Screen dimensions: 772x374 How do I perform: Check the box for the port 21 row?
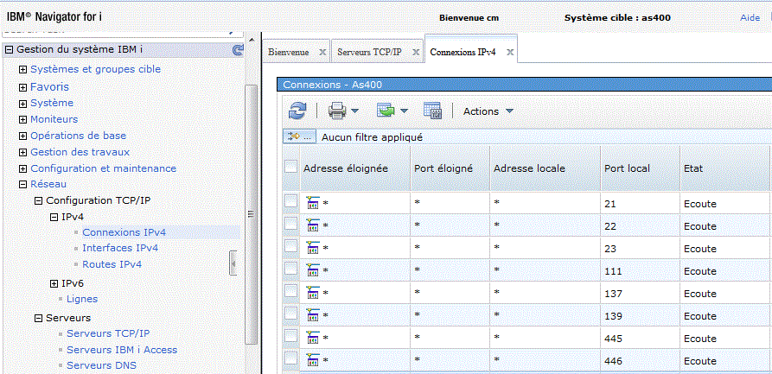click(x=291, y=200)
